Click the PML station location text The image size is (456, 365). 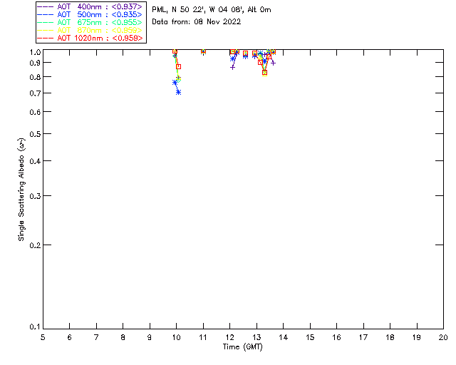(x=212, y=10)
